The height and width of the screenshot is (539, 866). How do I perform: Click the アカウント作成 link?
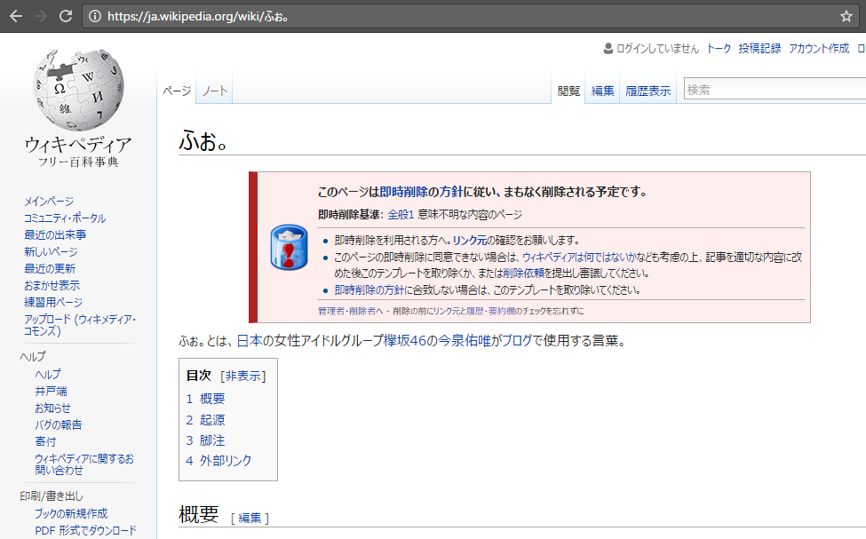(818, 49)
